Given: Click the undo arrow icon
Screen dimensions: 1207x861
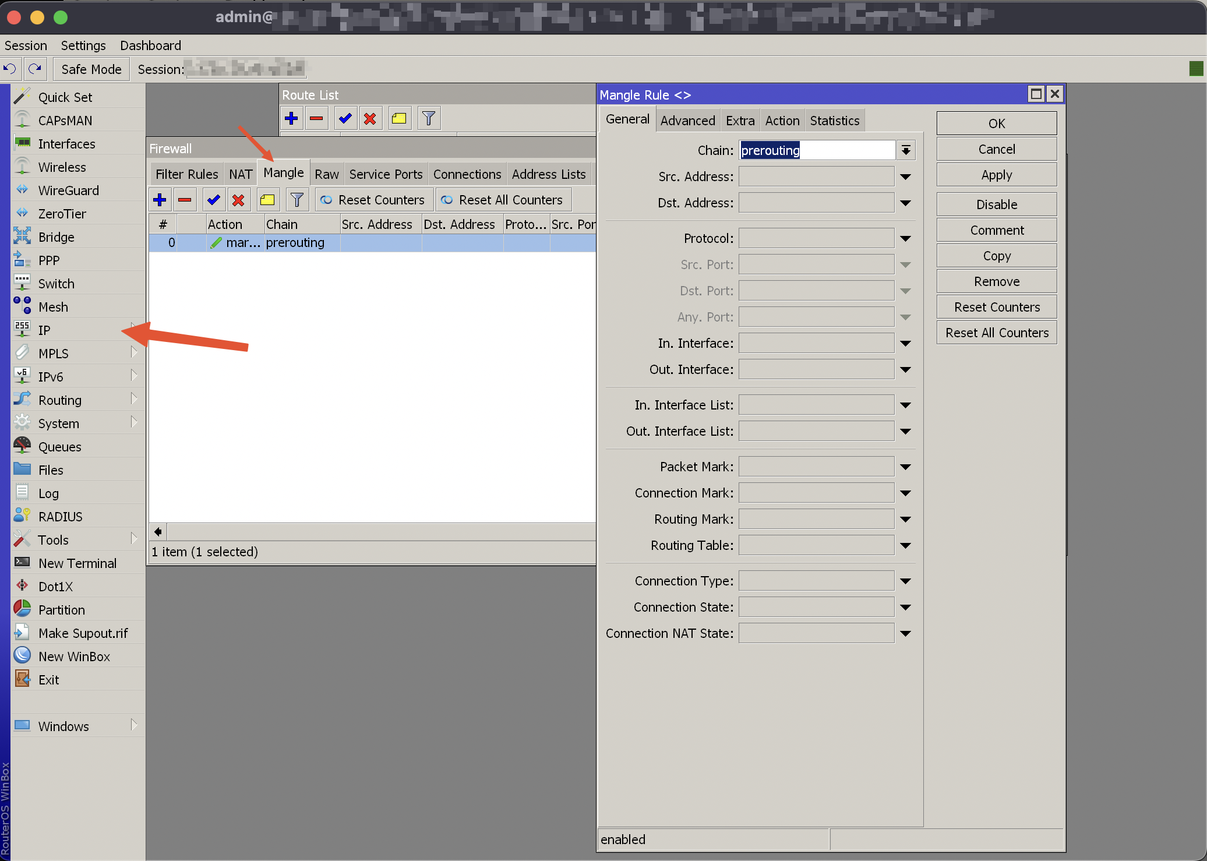Looking at the screenshot, I should point(10,69).
